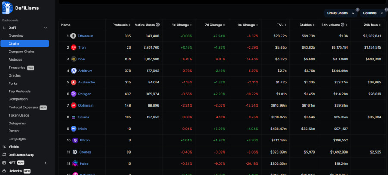
Task: Go to Airdrops in sidebar
Action: pyautogui.click(x=16, y=59)
